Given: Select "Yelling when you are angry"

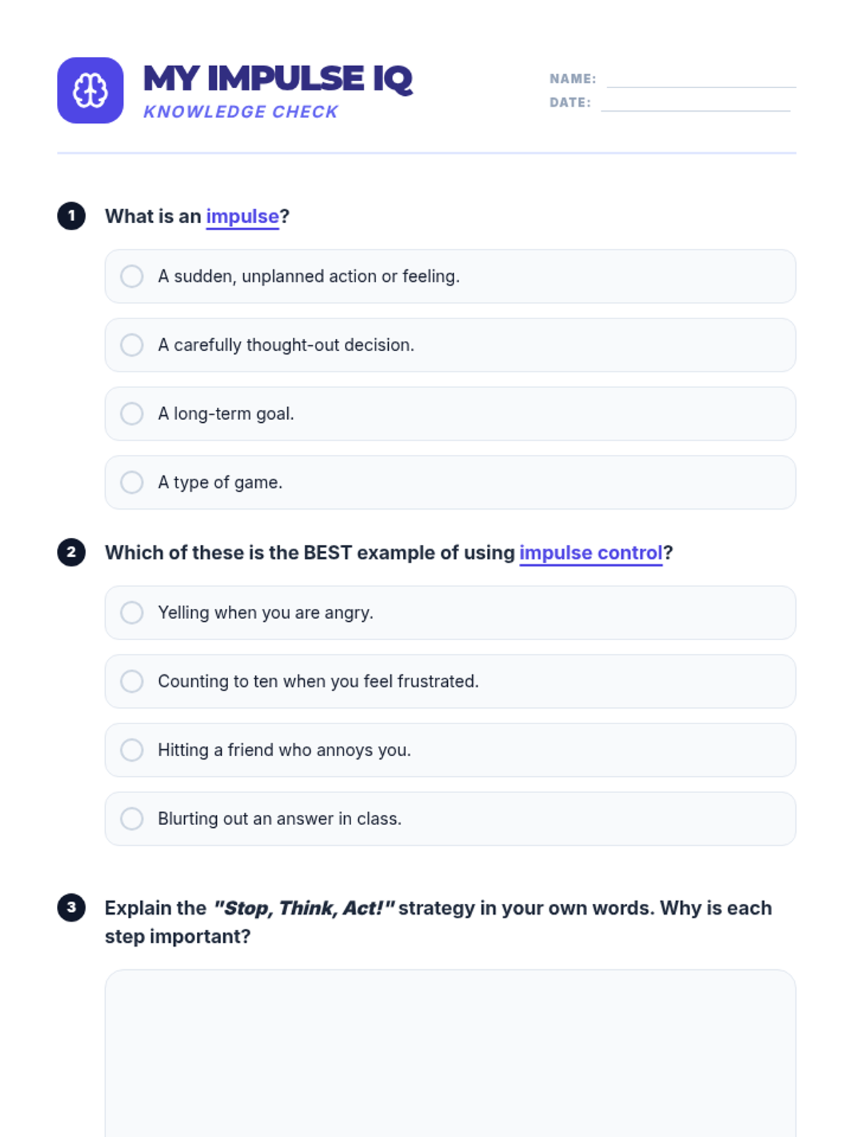Looking at the screenshot, I should (132, 613).
